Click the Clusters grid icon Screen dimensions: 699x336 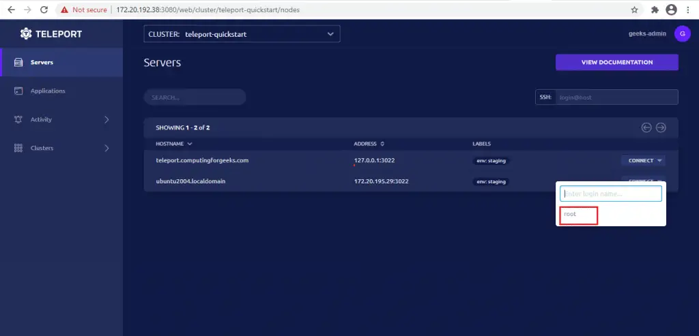tap(18, 148)
